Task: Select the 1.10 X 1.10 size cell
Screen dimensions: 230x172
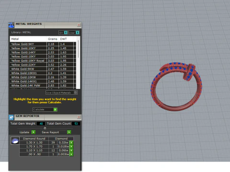Action: point(34,150)
